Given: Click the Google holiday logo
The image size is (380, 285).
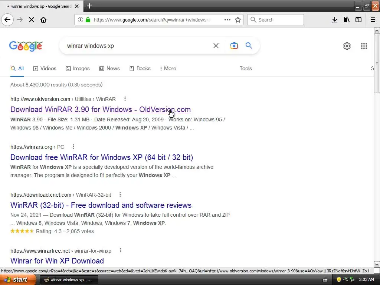Looking at the screenshot, I should (26, 46).
